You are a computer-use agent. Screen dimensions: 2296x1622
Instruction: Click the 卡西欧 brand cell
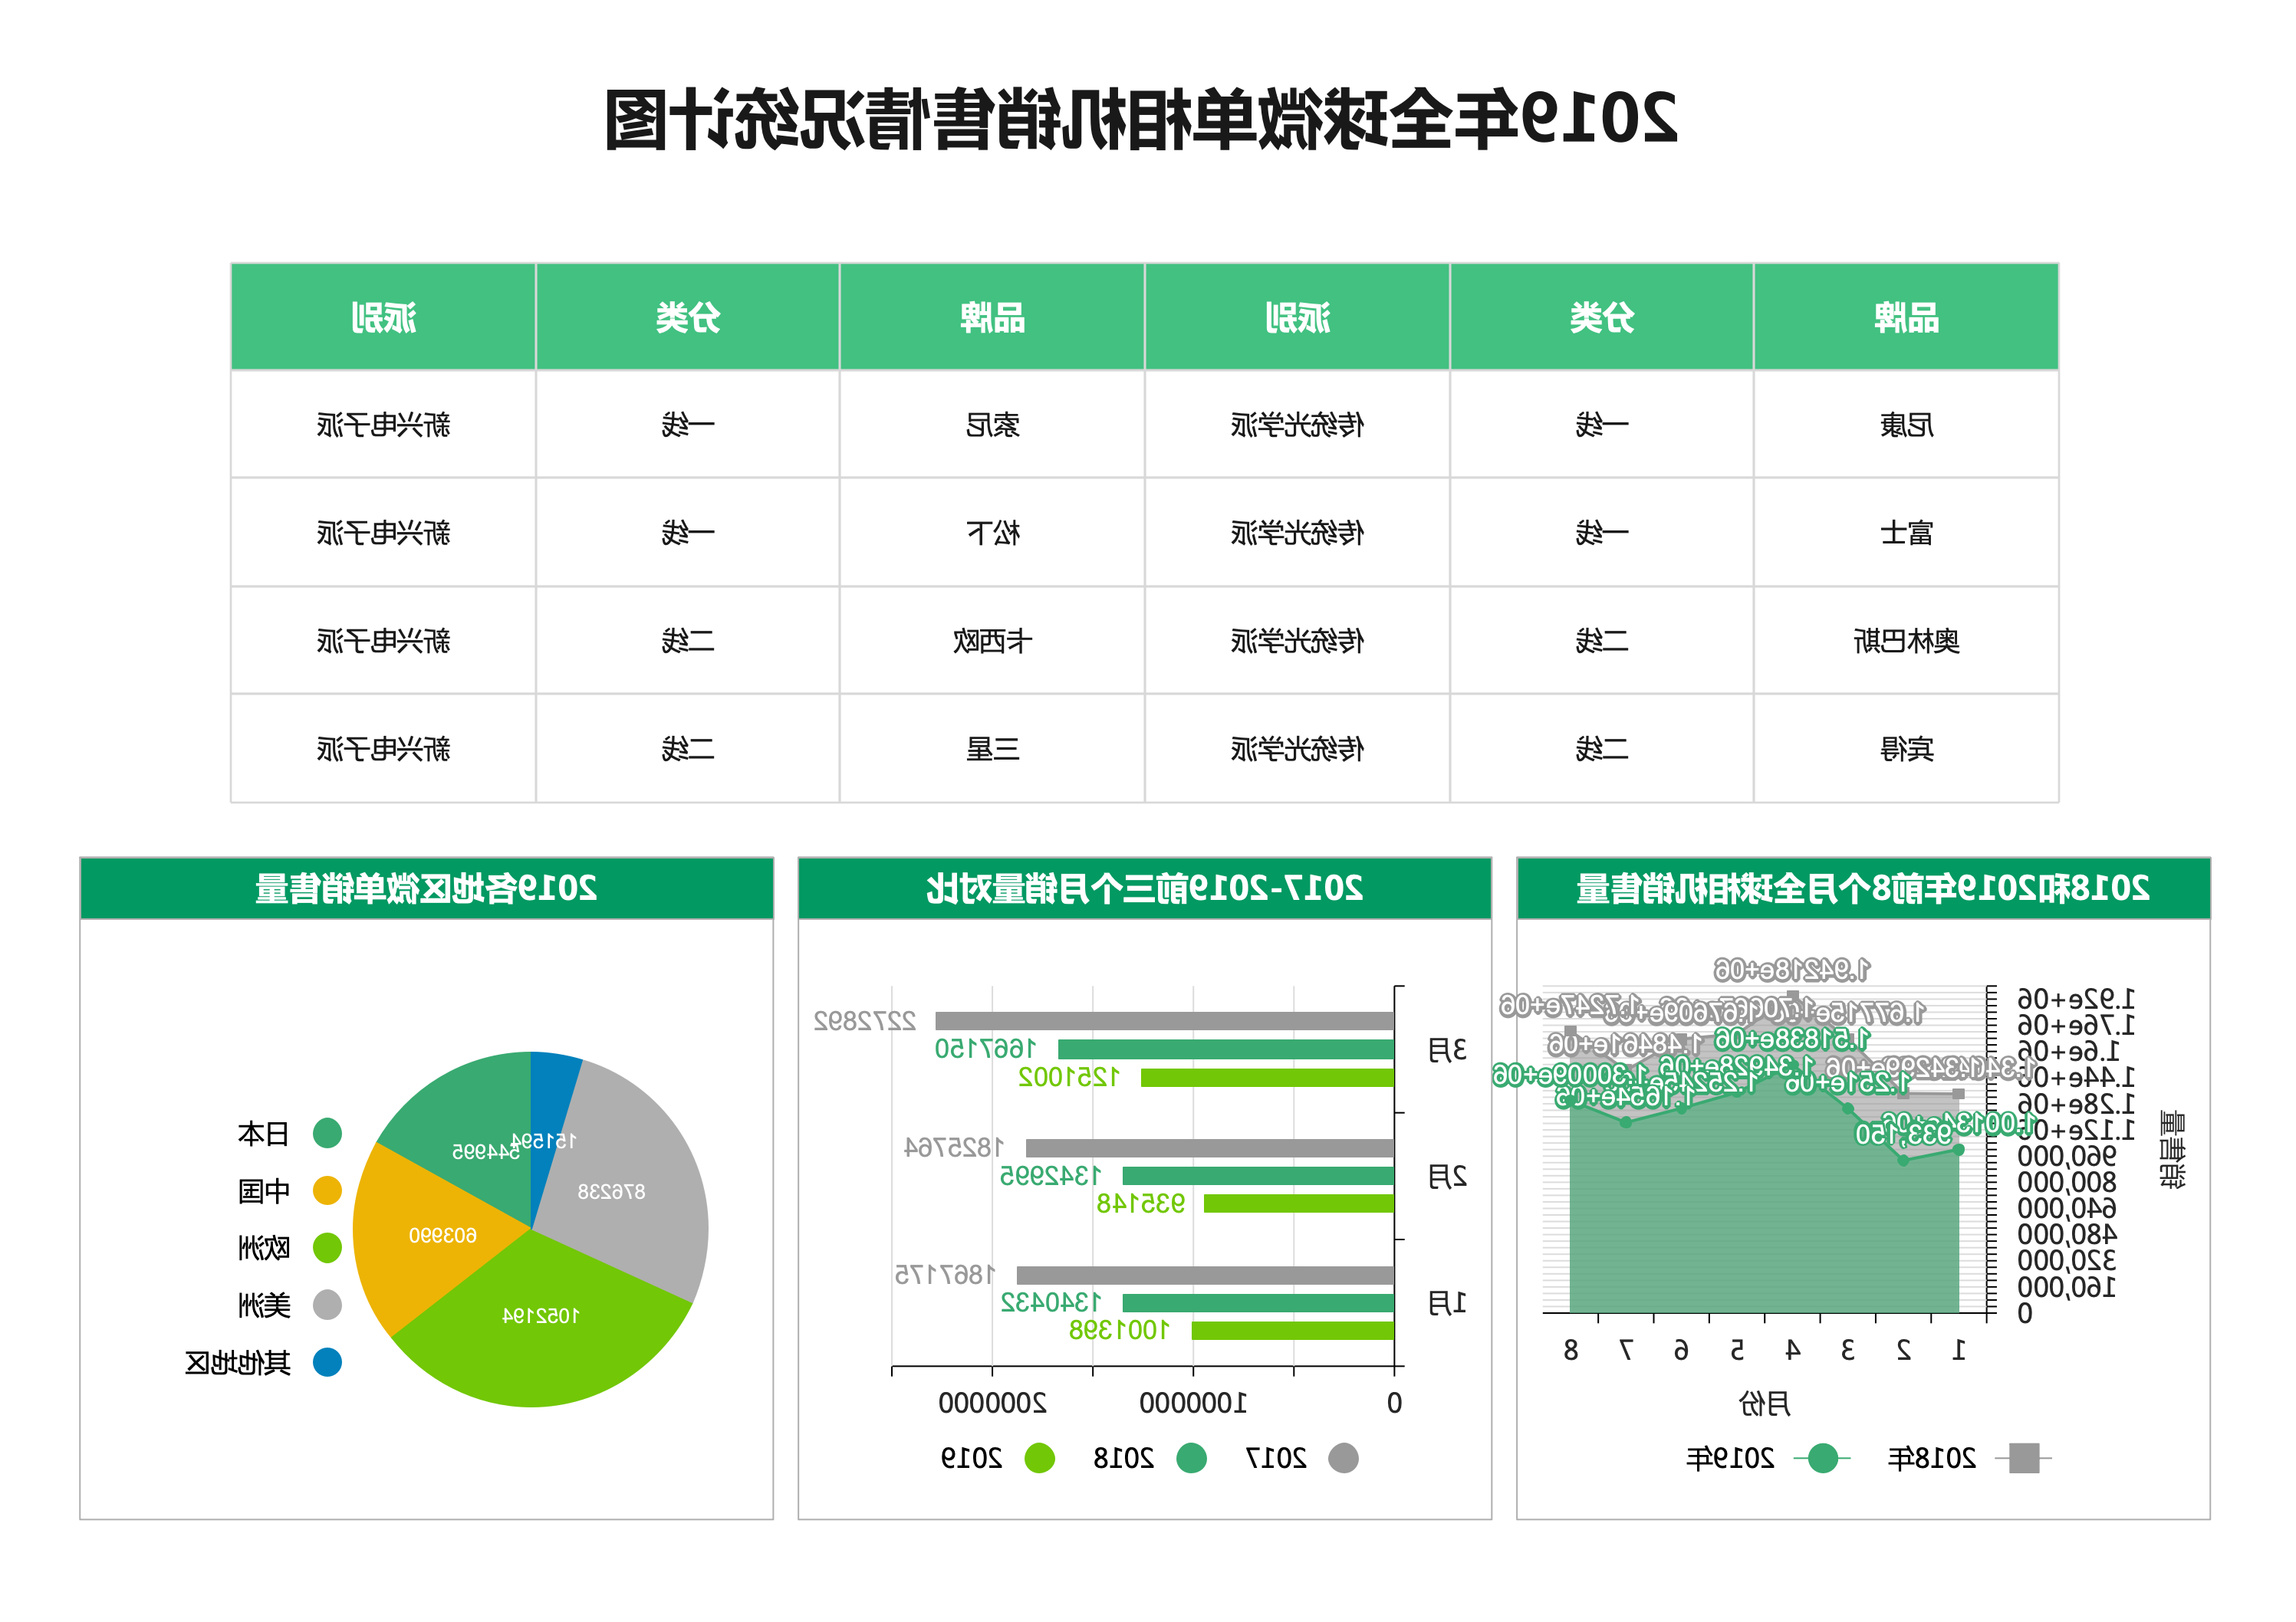[992, 641]
